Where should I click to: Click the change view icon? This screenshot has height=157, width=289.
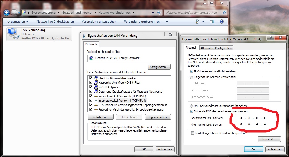tap(198, 22)
